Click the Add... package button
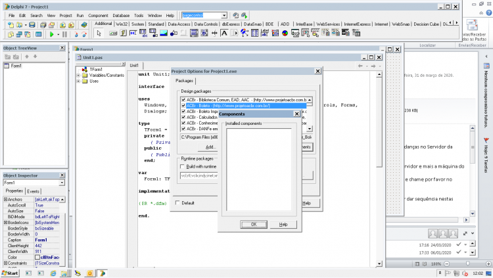 point(209,147)
